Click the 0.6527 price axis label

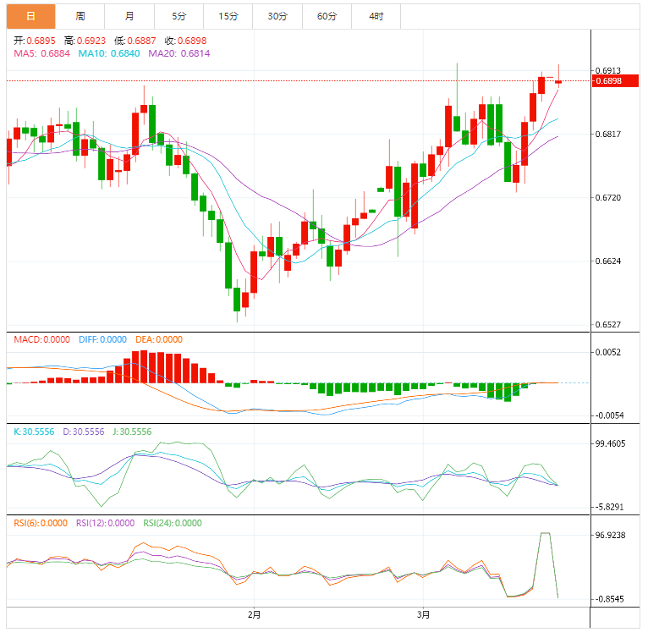[x=608, y=325]
